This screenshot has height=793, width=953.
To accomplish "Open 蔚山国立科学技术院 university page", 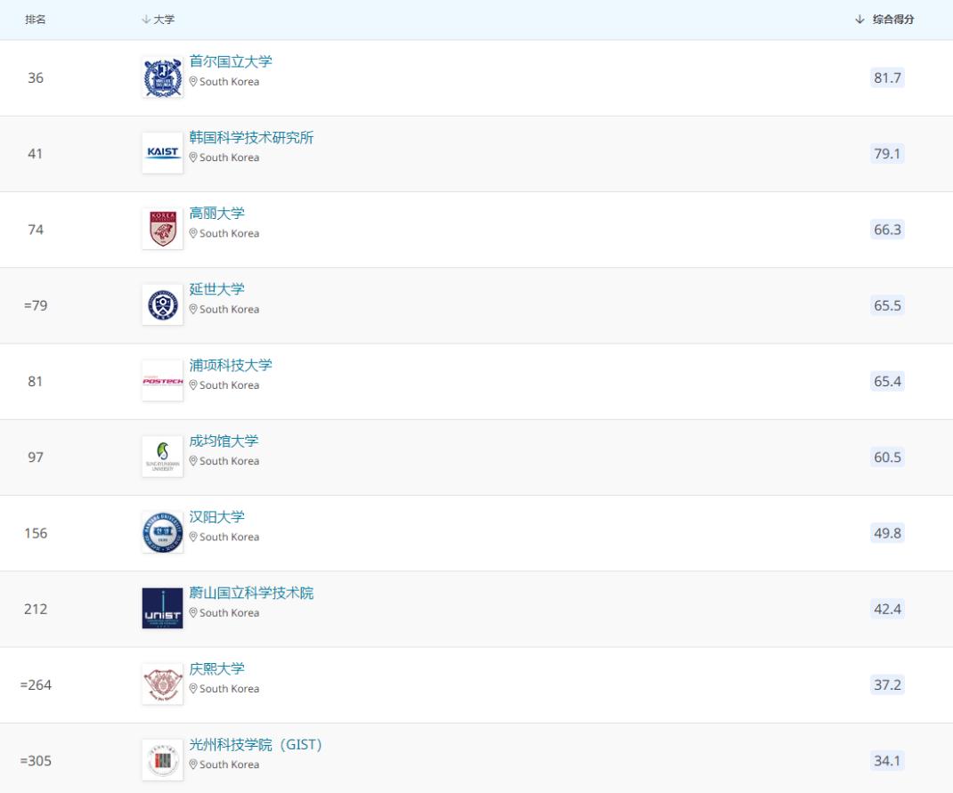I will point(251,593).
